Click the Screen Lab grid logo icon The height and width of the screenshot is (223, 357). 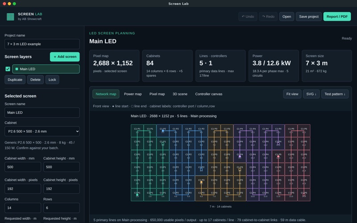10,17
